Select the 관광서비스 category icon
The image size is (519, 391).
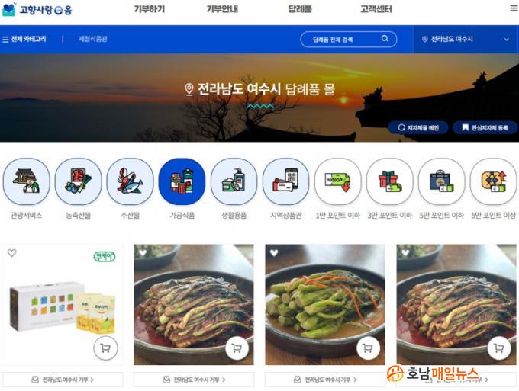[27, 181]
